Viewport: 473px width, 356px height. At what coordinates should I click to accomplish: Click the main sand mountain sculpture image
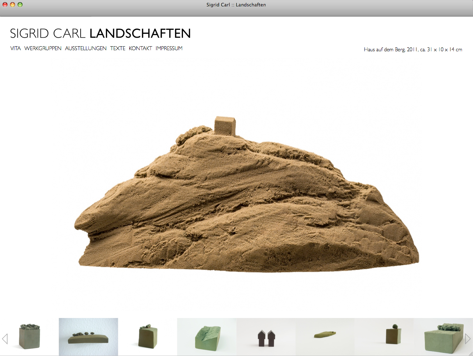tap(246, 194)
